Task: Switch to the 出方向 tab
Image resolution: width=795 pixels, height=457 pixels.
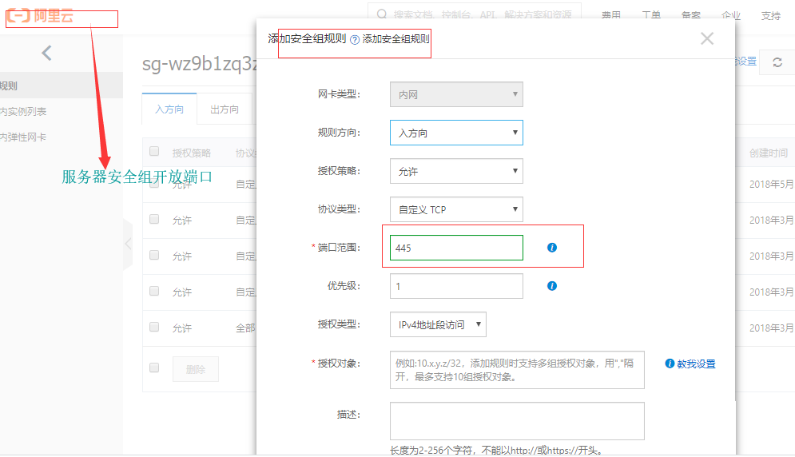Action: (x=225, y=109)
